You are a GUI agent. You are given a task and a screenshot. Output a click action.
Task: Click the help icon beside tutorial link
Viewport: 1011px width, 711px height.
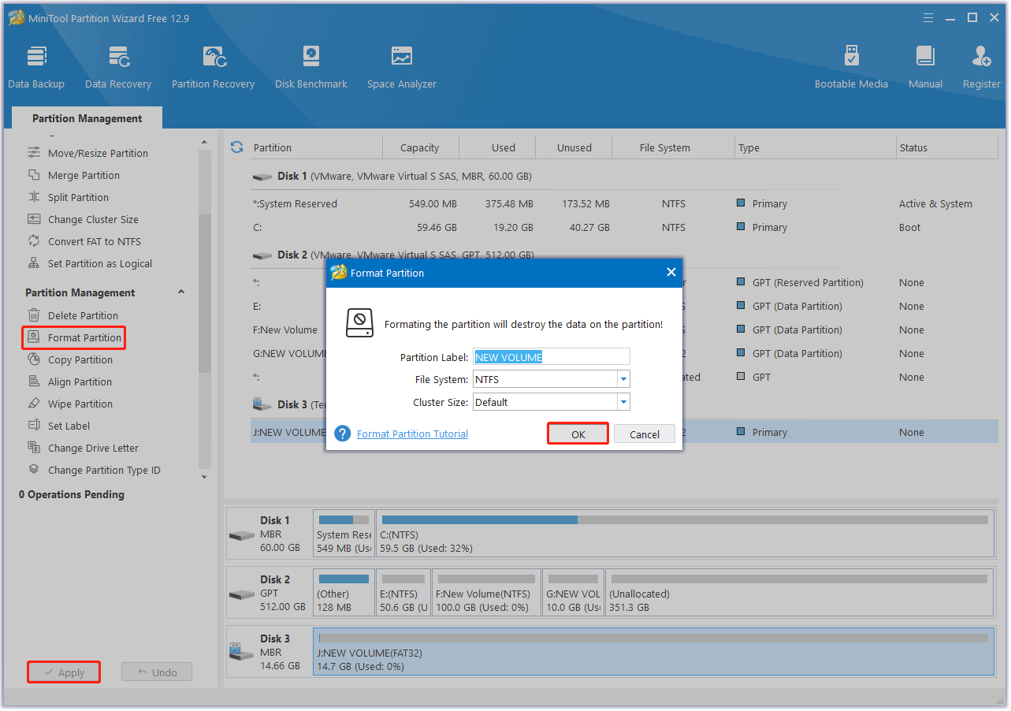click(343, 434)
